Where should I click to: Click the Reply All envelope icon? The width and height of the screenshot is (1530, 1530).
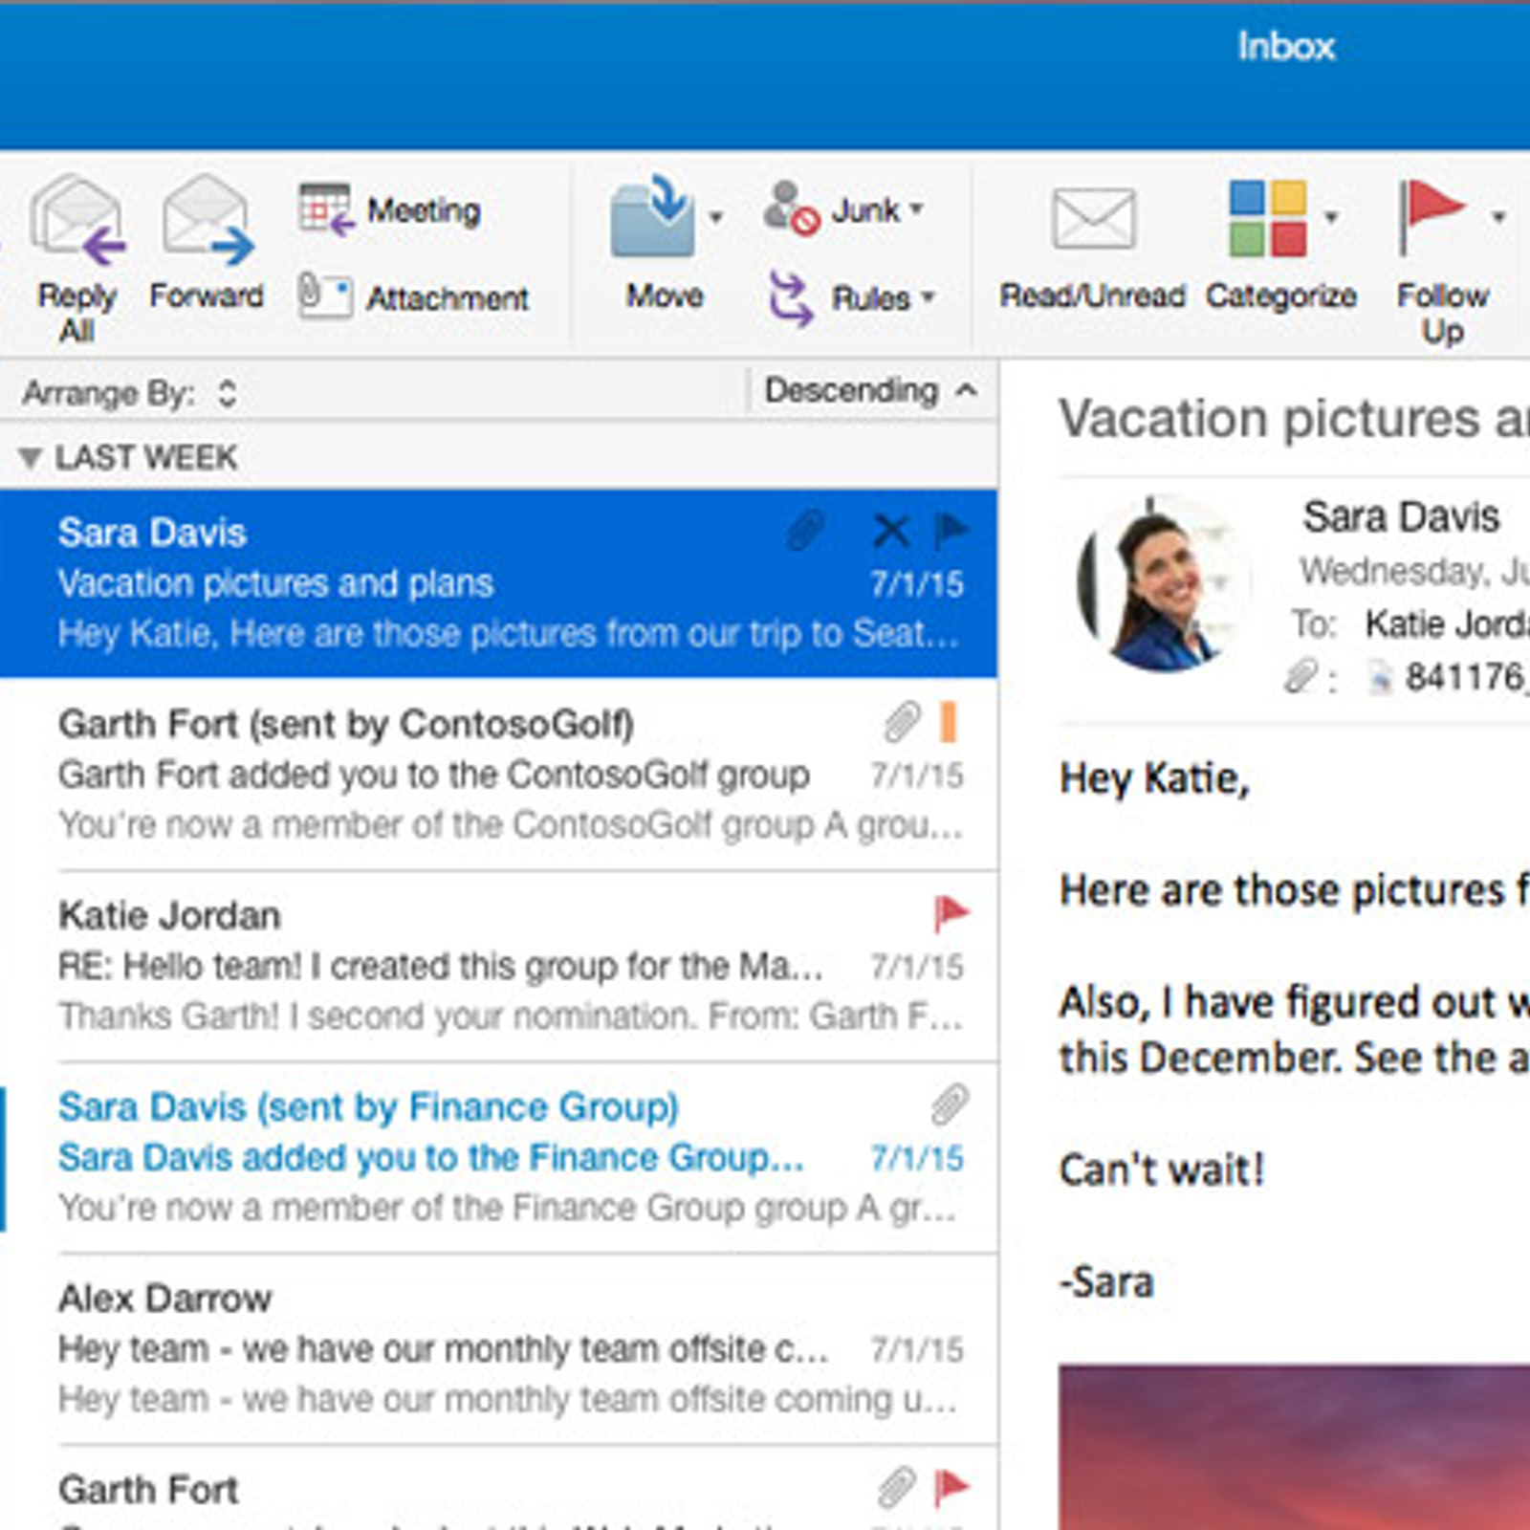(76, 219)
